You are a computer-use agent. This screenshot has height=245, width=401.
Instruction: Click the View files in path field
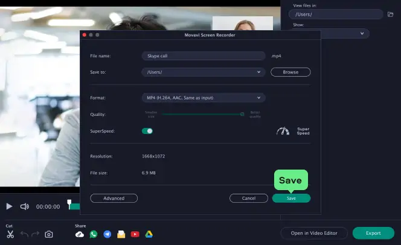pos(336,14)
